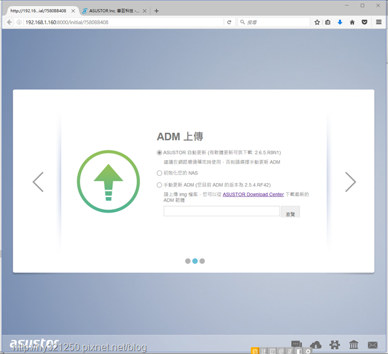Switch to the ASUSTOR Inc. browser tab
This screenshot has width=388, height=354.
114,11
